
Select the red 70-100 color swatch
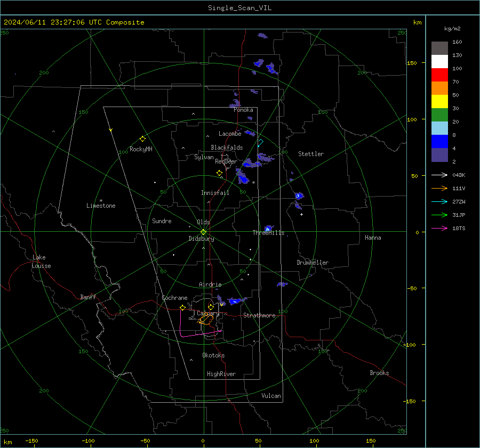pyautogui.click(x=439, y=75)
